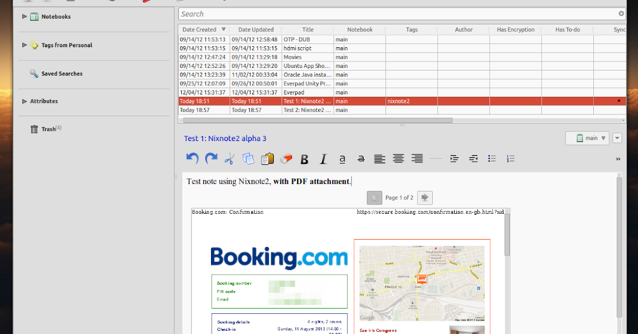Click the 'nixnote2' tag cell

[412, 101]
